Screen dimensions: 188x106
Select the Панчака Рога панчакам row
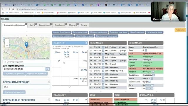coord(146,69)
